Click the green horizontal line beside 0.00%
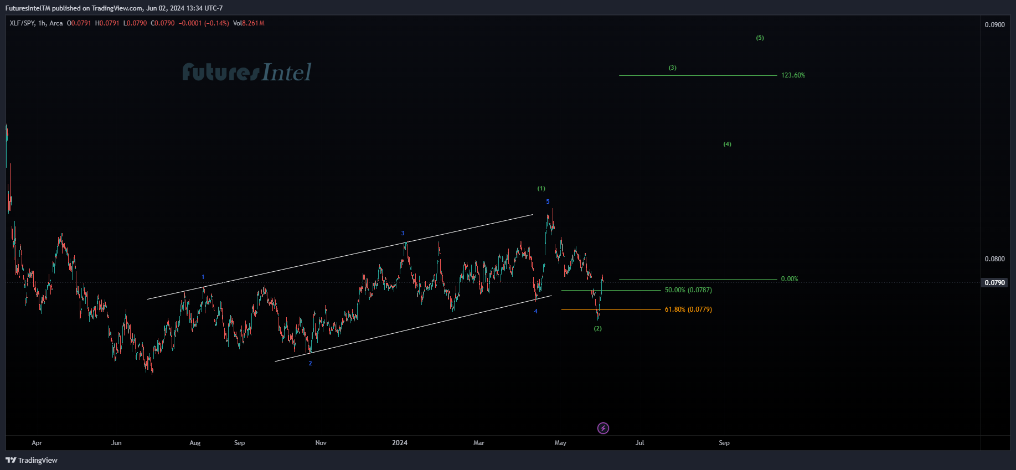1016x470 pixels. click(x=698, y=279)
